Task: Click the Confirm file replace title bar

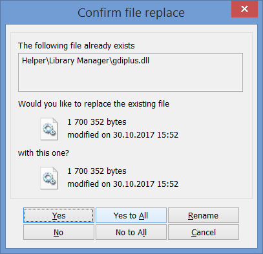Action: 131,13
